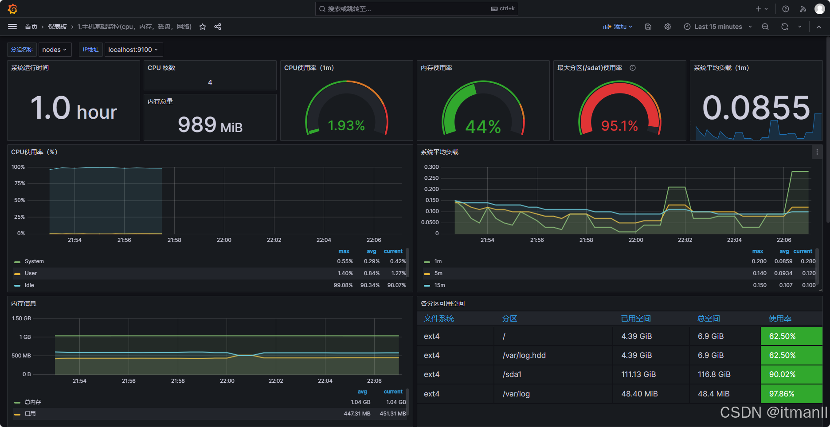
Task: Select the 97.86% usage cell
Action: pyautogui.click(x=791, y=394)
